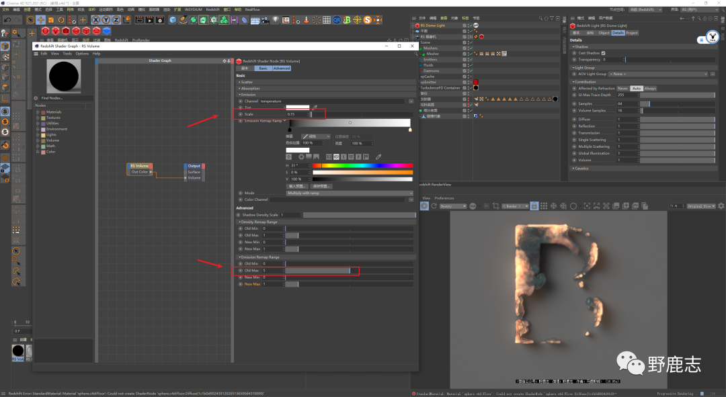Click the Undo arrow in the main toolbar
Image resolution: width=726 pixels, height=397 pixels.
pos(7,20)
